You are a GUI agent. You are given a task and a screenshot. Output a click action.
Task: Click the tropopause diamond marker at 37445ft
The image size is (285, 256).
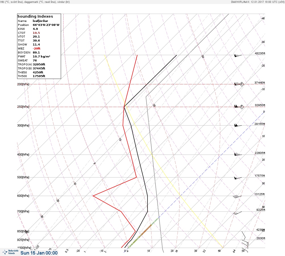pos(242,84)
